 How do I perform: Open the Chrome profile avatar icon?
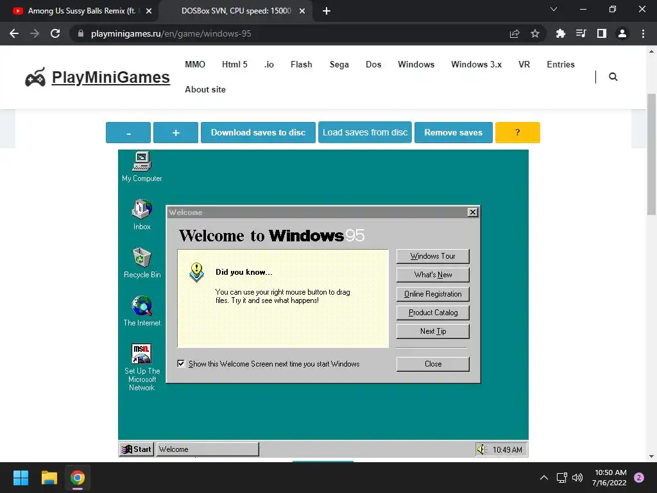[x=622, y=33]
